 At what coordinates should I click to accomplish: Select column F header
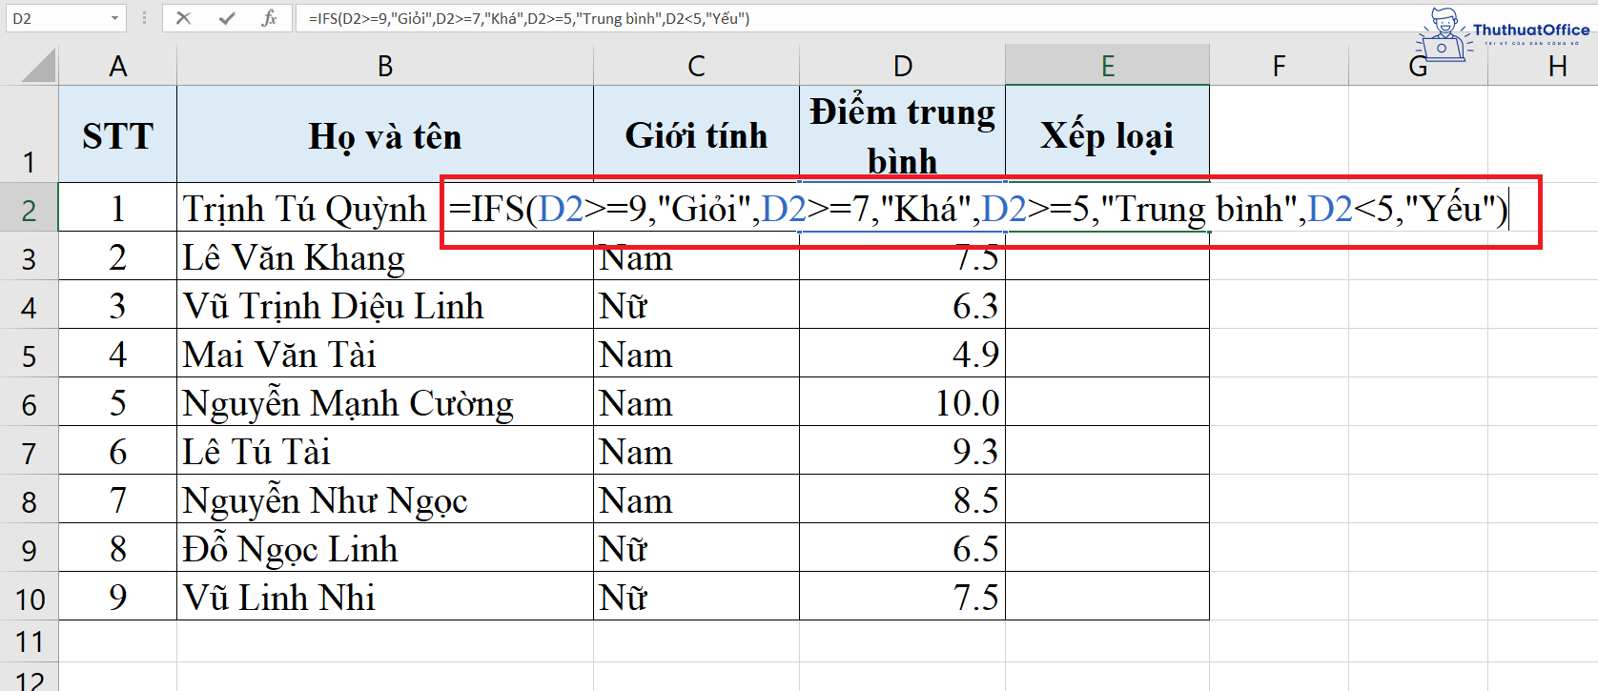[x=1279, y=66]
